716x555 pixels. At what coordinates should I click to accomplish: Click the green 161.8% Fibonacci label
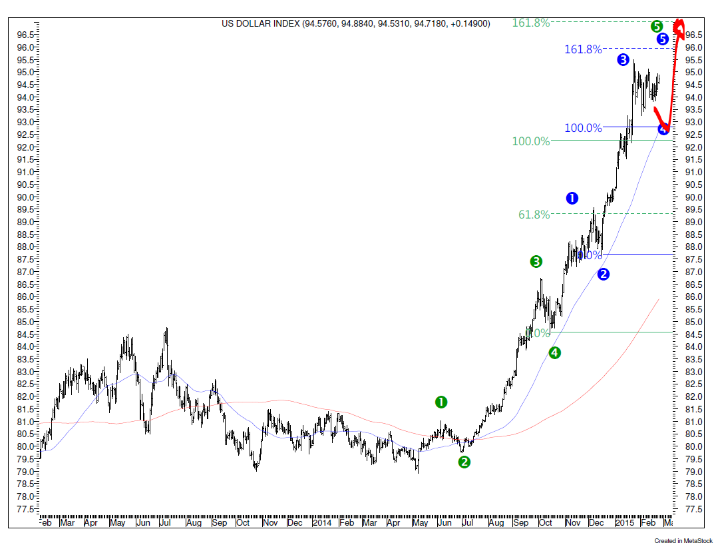(530, 23)
